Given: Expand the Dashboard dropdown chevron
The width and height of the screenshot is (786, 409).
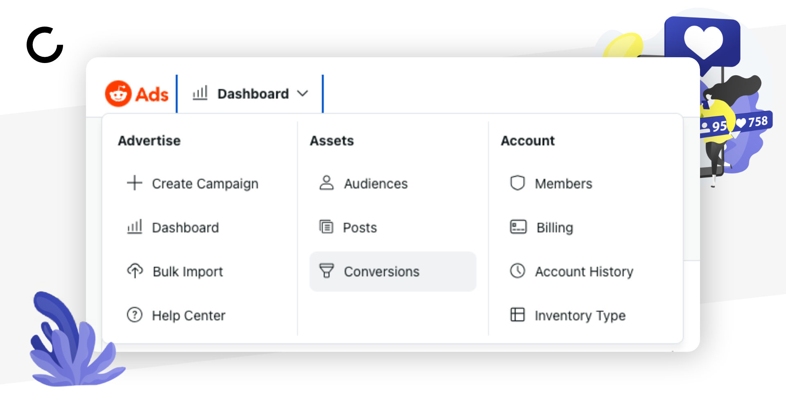Looking at the screenshot, I should (303, 94).
